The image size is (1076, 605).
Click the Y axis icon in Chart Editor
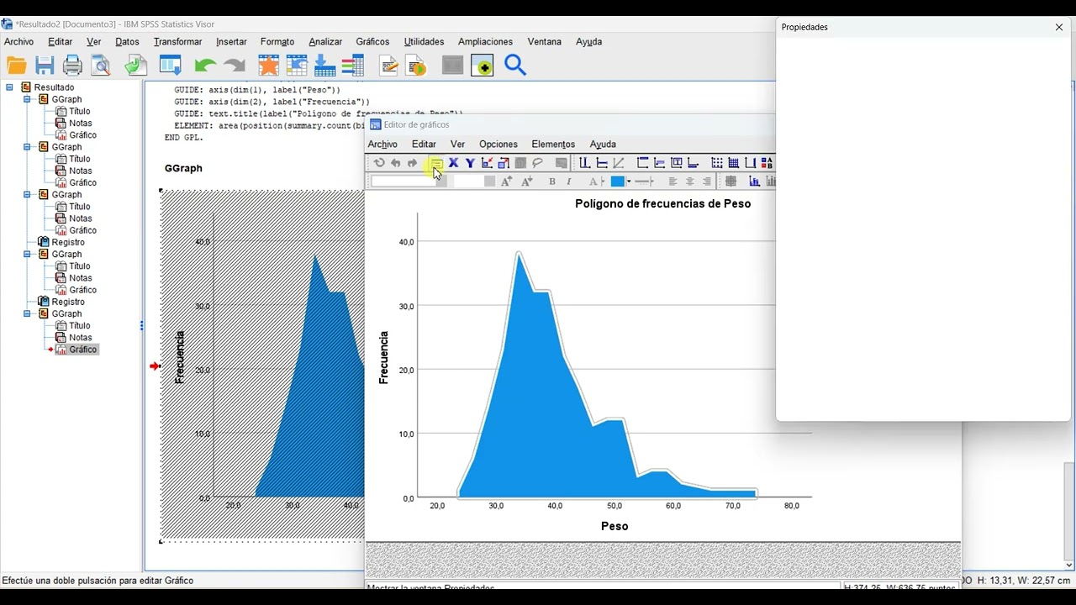[470, 163]
